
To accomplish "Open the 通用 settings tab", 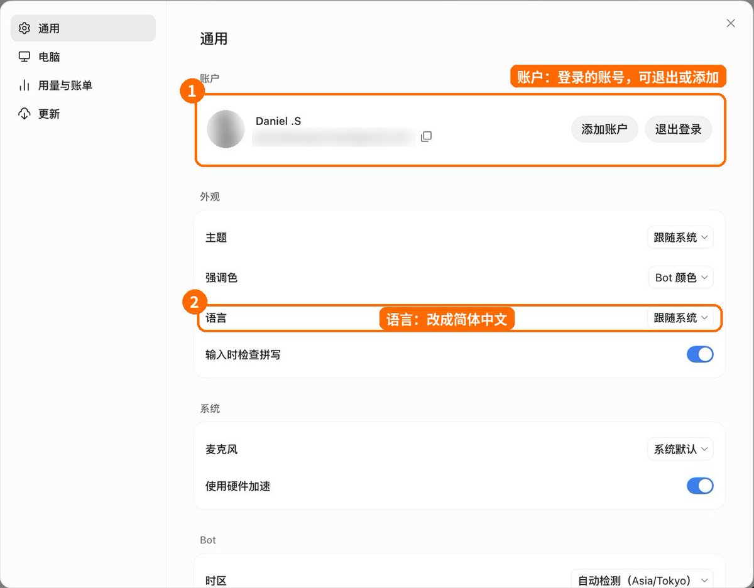I will point(83,28).
